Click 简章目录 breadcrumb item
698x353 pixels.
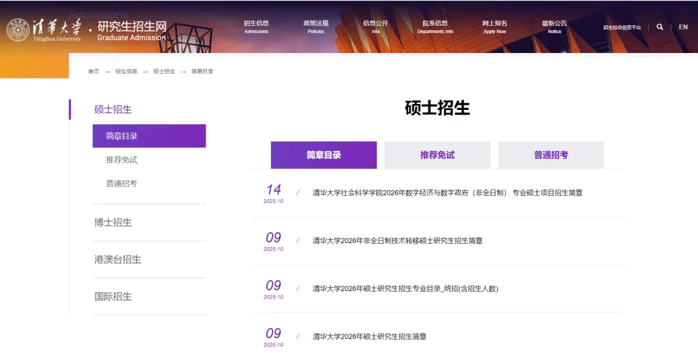(202, 71)
